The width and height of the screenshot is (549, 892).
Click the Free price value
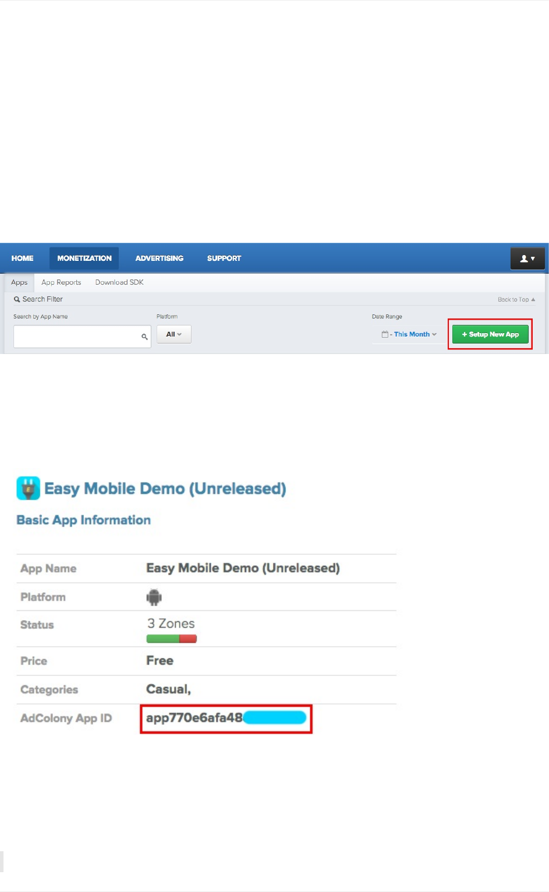(160, 661)
